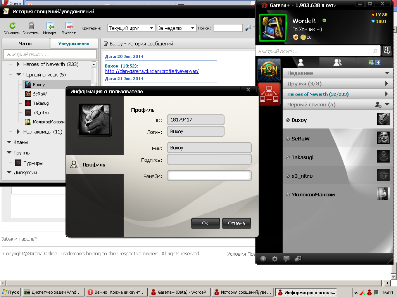397x298 pixels.
Task: Click Быстрый поиск field in Garena window
Action: coord(317,51)
